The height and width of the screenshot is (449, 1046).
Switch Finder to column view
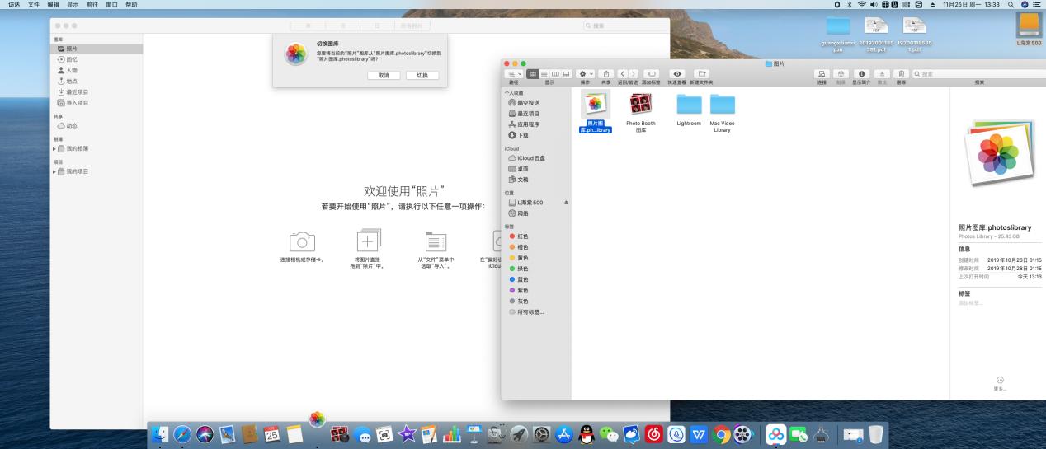tap(555, 74)
